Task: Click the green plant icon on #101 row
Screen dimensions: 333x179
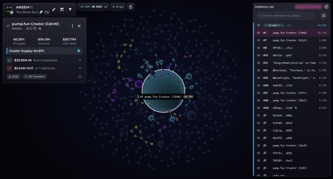Action: (296, 108)
